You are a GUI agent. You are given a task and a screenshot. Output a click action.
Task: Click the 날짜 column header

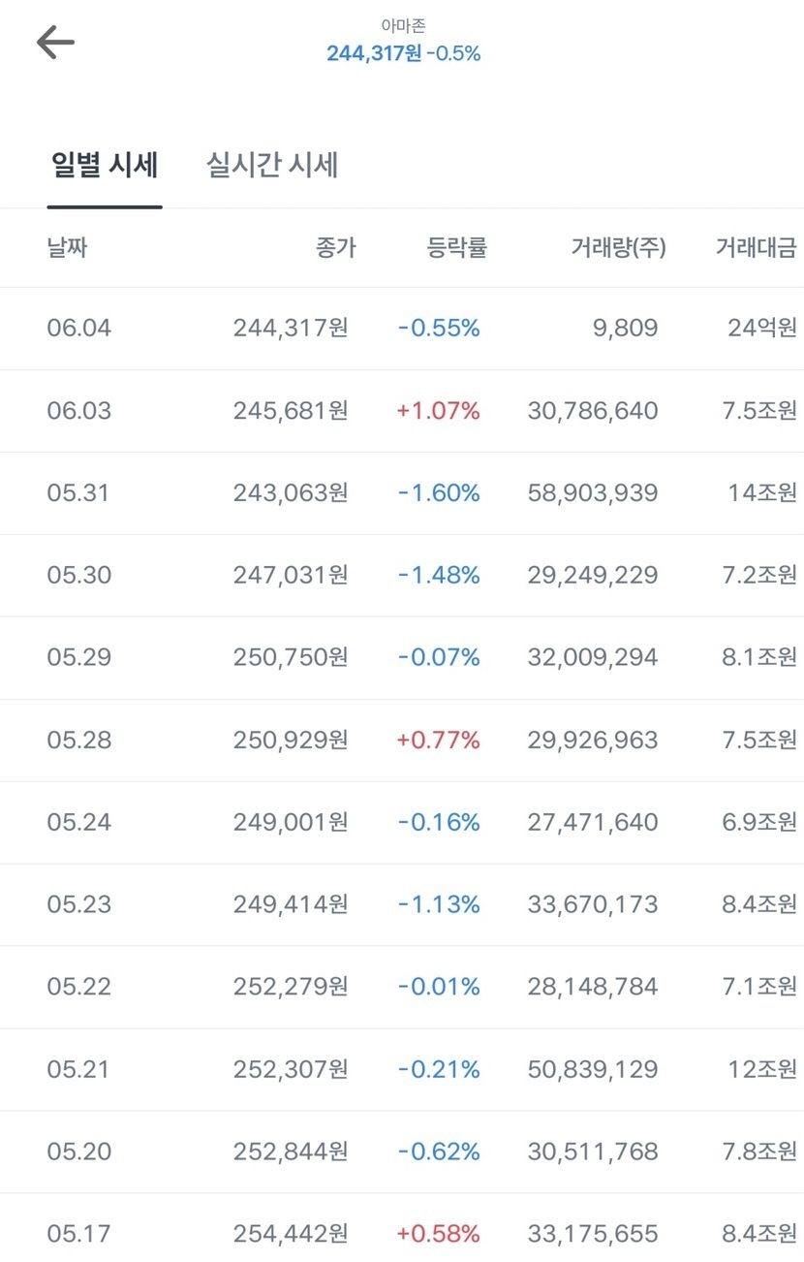pos(68,248)
